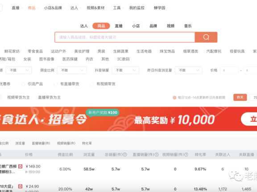The height and width of the screenshot is (192, 257).
Task: Sort by 浏览量 in the sort bar
Action: [20, 143]
